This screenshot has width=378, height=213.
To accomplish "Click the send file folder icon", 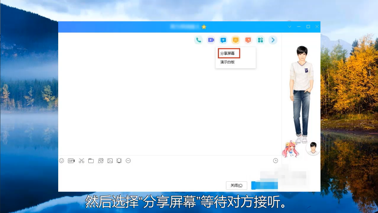I will point(91,161).
